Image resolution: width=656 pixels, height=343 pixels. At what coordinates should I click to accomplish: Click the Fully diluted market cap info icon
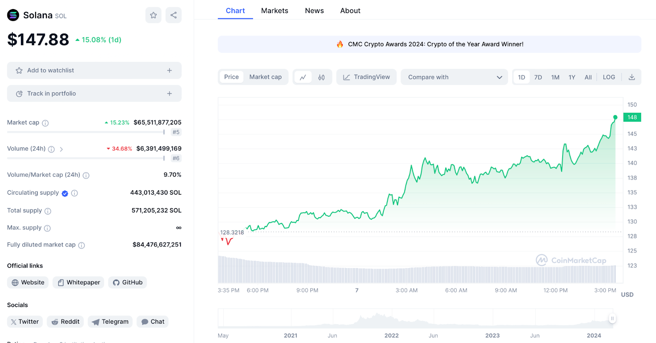(82, 245)
